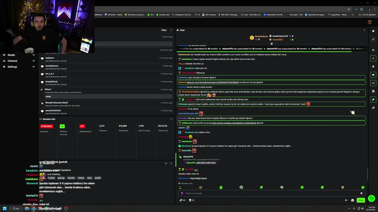Select the wrench tools icon in sidebar
The image size is (378, 212).
click(373, 100)
